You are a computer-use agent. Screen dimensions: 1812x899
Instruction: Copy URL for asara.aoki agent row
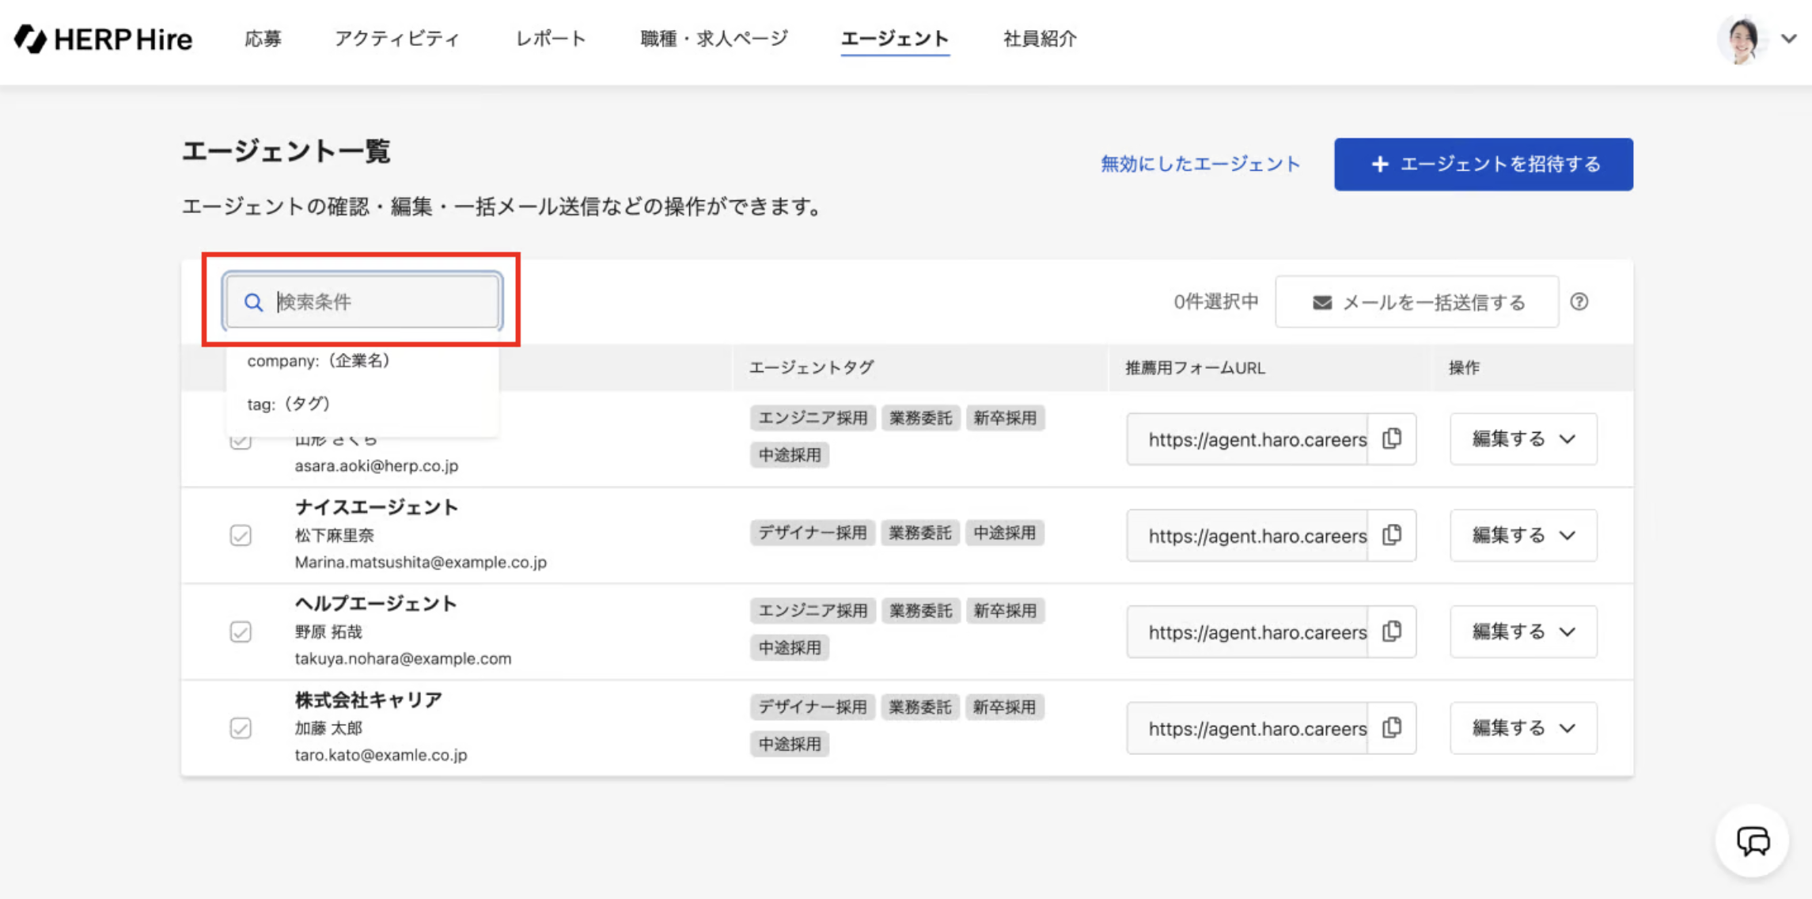point(1392,439)
